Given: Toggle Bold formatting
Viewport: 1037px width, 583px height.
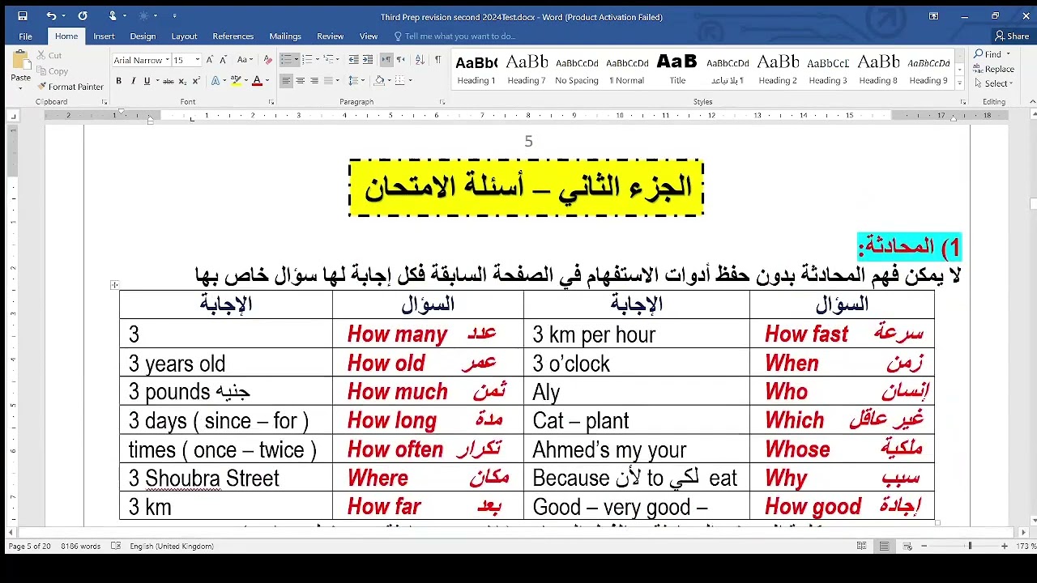Looking at the screenshot, I should pyautogui.click(x=119, y=81).
